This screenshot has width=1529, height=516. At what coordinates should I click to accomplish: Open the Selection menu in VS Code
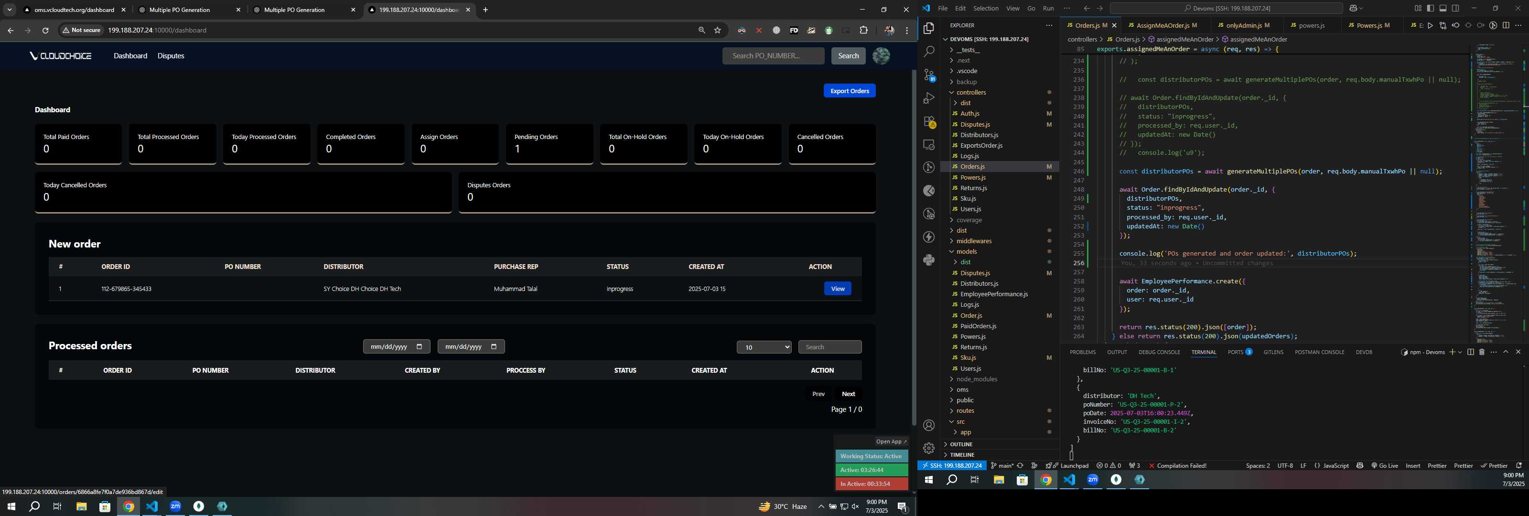pos(985,8)
